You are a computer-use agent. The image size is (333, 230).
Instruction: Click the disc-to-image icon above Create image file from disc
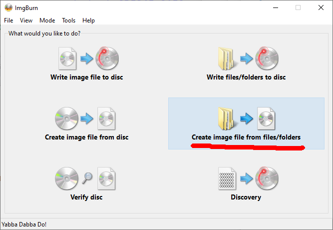click(x=87, y=118)
